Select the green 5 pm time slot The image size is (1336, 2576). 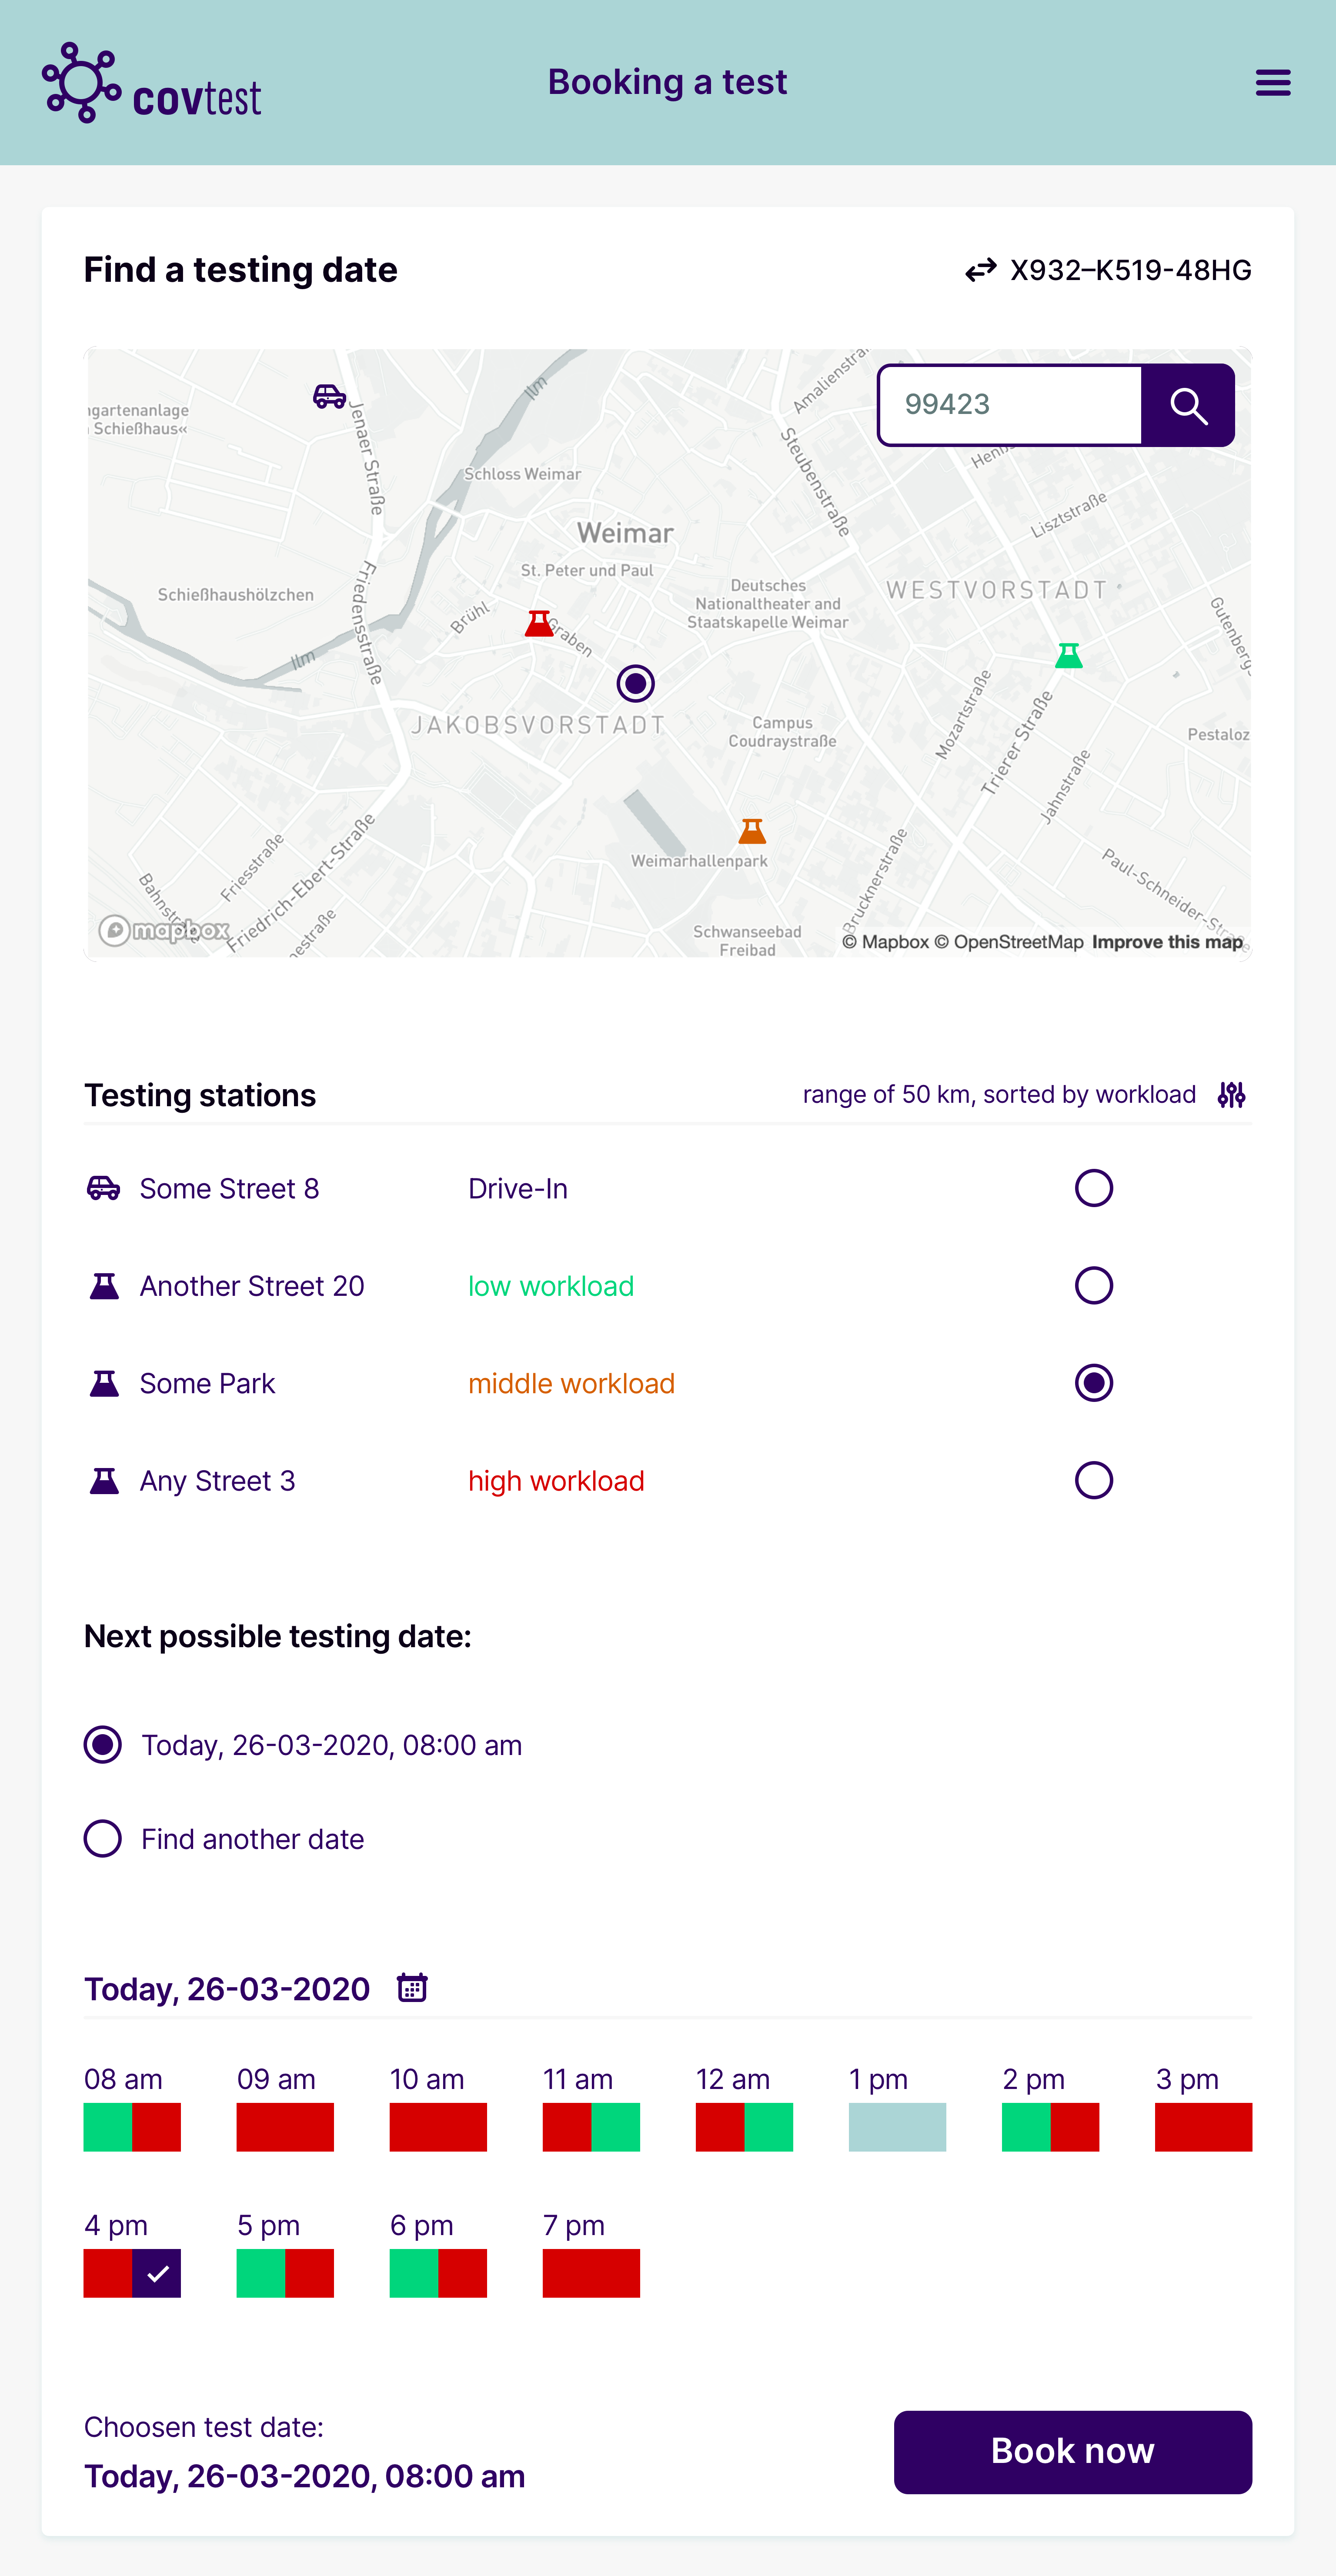[260, 2273]
